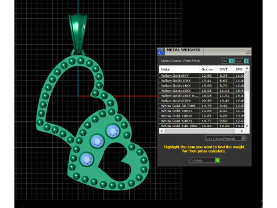Click the 20.95 grams value
Screen dimensions: 277x208
207,101
